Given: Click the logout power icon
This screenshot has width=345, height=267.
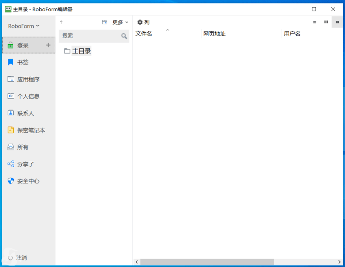Looking at the screenshot, I should tap(10, 258).
